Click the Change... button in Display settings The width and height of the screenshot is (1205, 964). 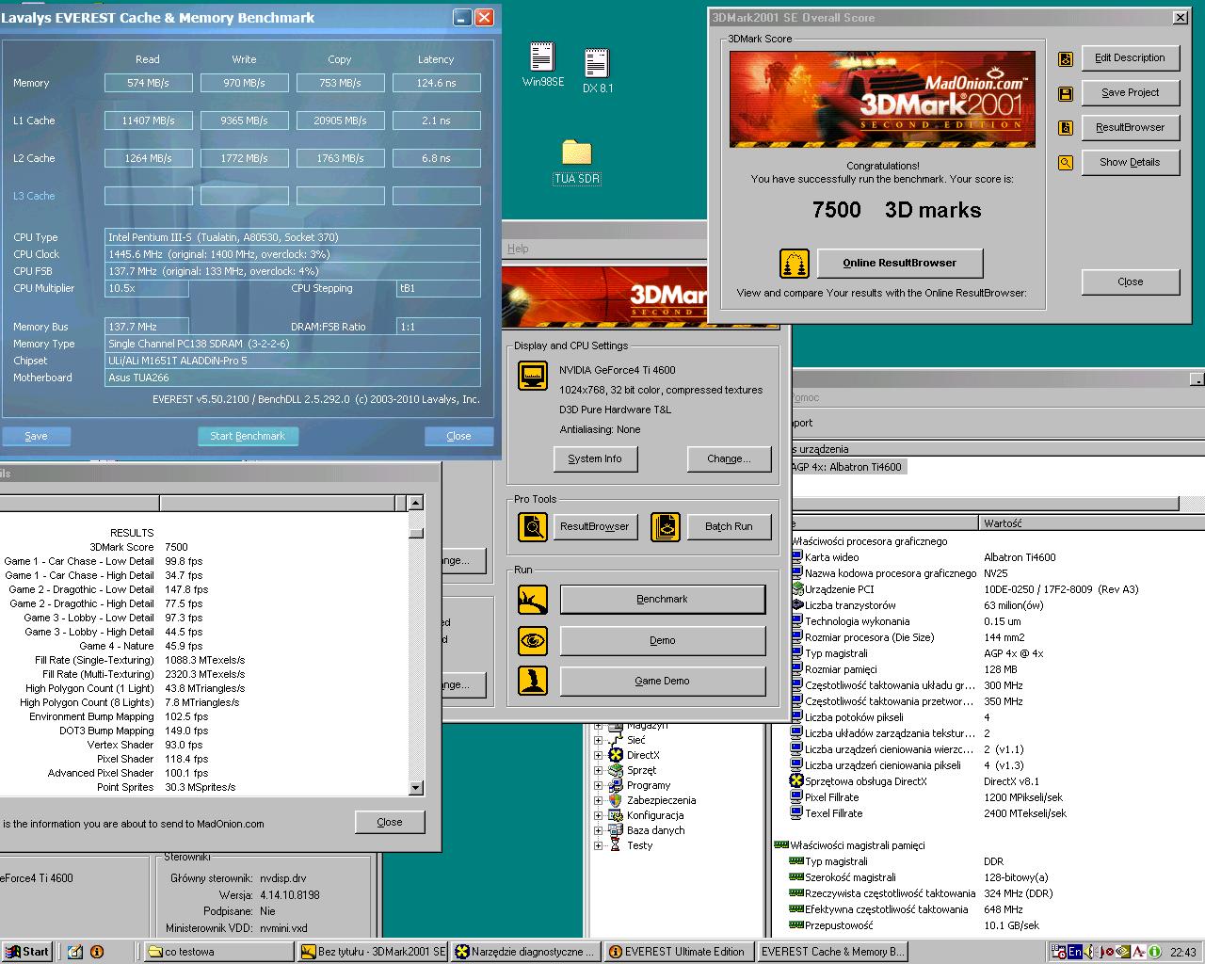729,458
